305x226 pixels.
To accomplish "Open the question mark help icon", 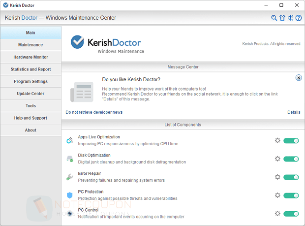I will [x=299, y=18].
